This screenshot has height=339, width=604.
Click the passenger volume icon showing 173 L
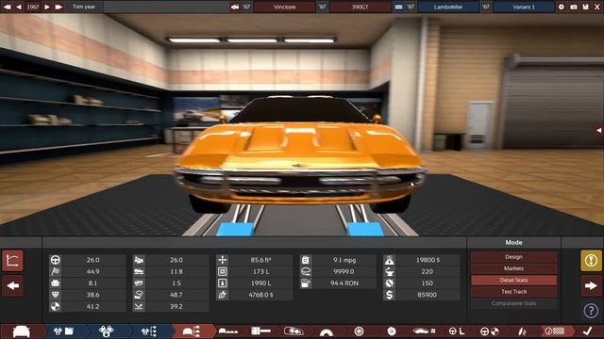click(x=223, y=271)
